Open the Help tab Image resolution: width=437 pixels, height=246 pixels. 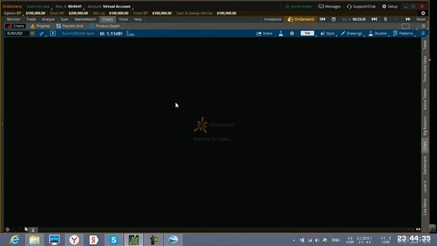pyautogui.click(x=138, y=19)
